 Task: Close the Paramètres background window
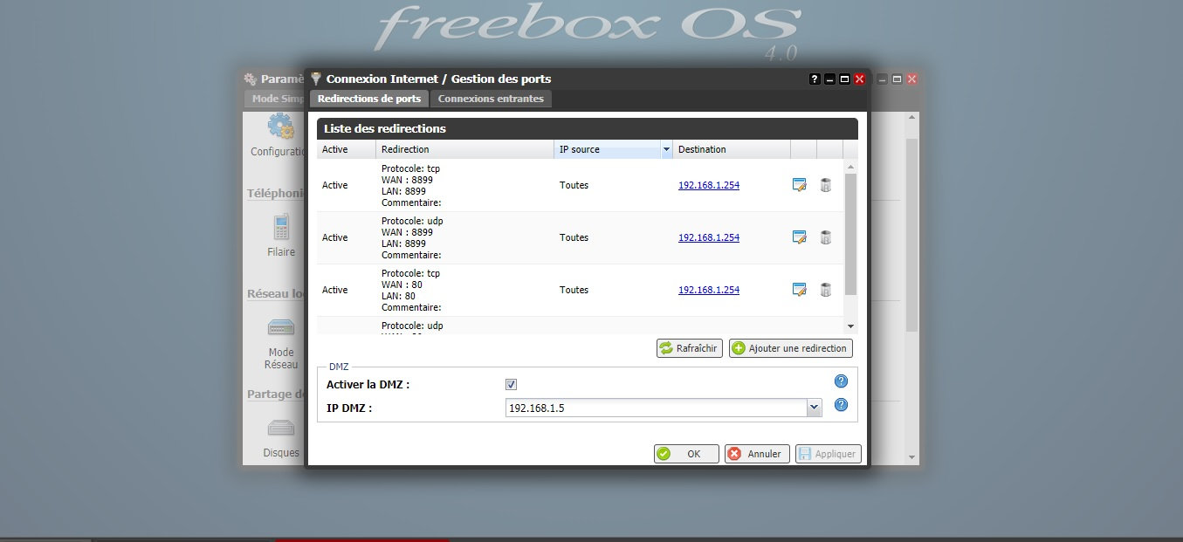click(911, 79)
